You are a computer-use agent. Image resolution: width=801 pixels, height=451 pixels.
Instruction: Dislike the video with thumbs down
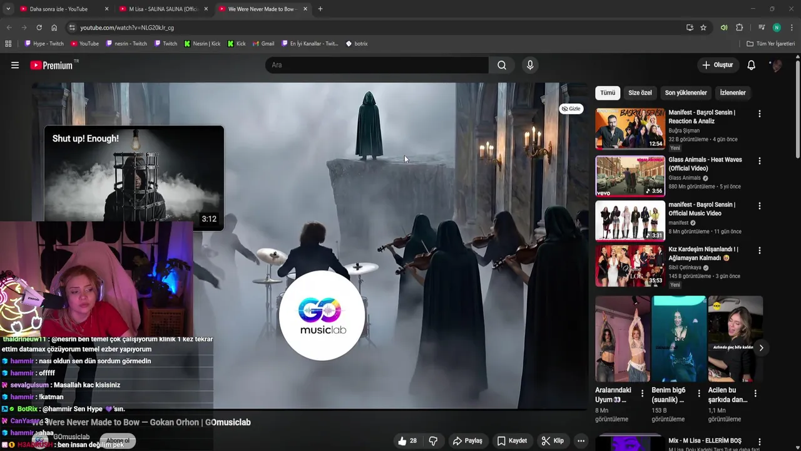tap(433, 441)
